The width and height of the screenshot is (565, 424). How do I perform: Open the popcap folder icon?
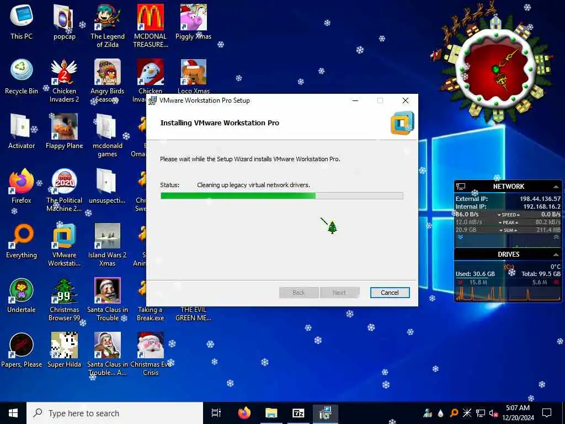64,22
